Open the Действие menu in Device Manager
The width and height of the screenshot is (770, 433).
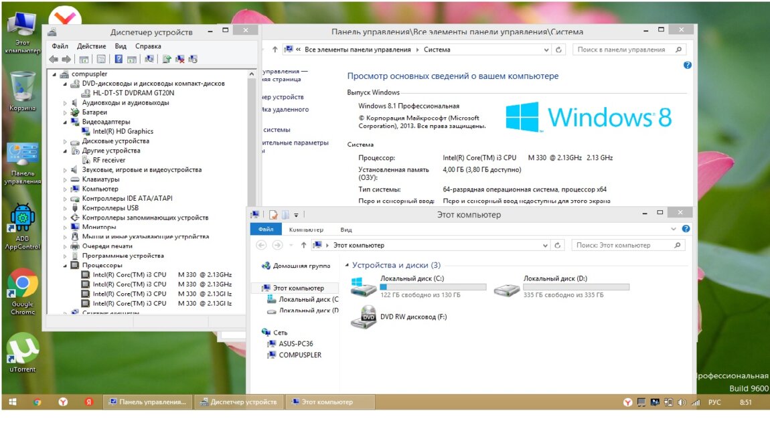coord(91,46)
